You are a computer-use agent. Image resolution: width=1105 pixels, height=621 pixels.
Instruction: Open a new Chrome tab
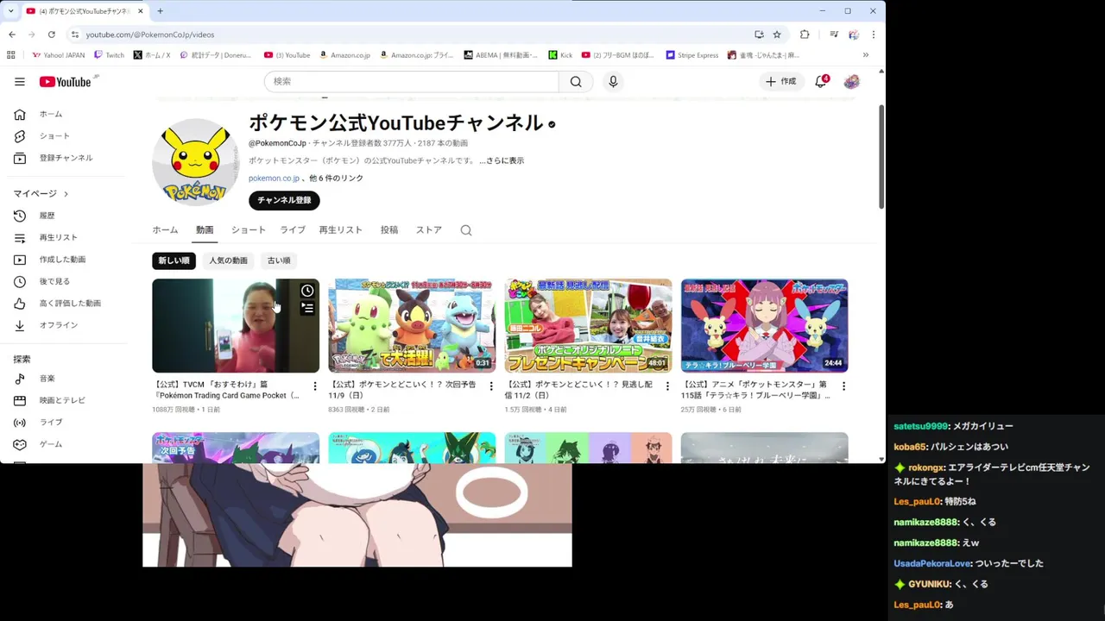pyautogui.click(x=160, y=11)
